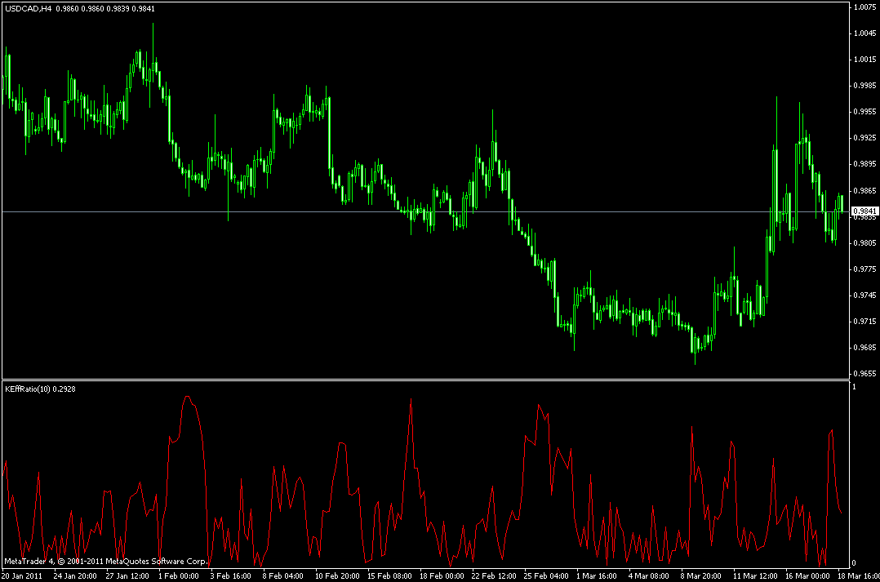The image size is (880, 582).
Task: Select the 0.9925 price axis label
Action: [x=864, y=137]
